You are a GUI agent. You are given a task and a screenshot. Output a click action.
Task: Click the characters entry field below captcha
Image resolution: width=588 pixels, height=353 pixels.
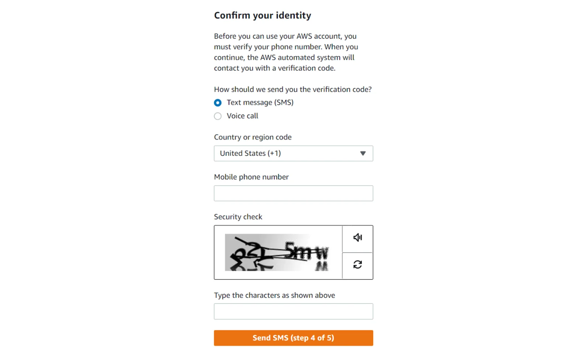(x=293, y=311)
